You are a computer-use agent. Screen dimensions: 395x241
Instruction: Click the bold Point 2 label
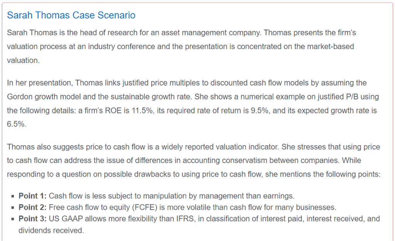coord(32,207)
